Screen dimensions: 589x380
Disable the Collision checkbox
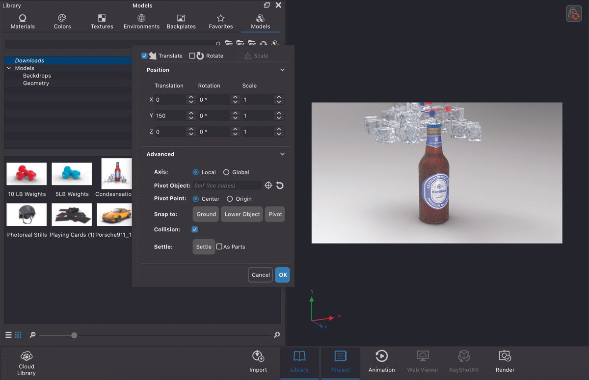coord(194,229)
